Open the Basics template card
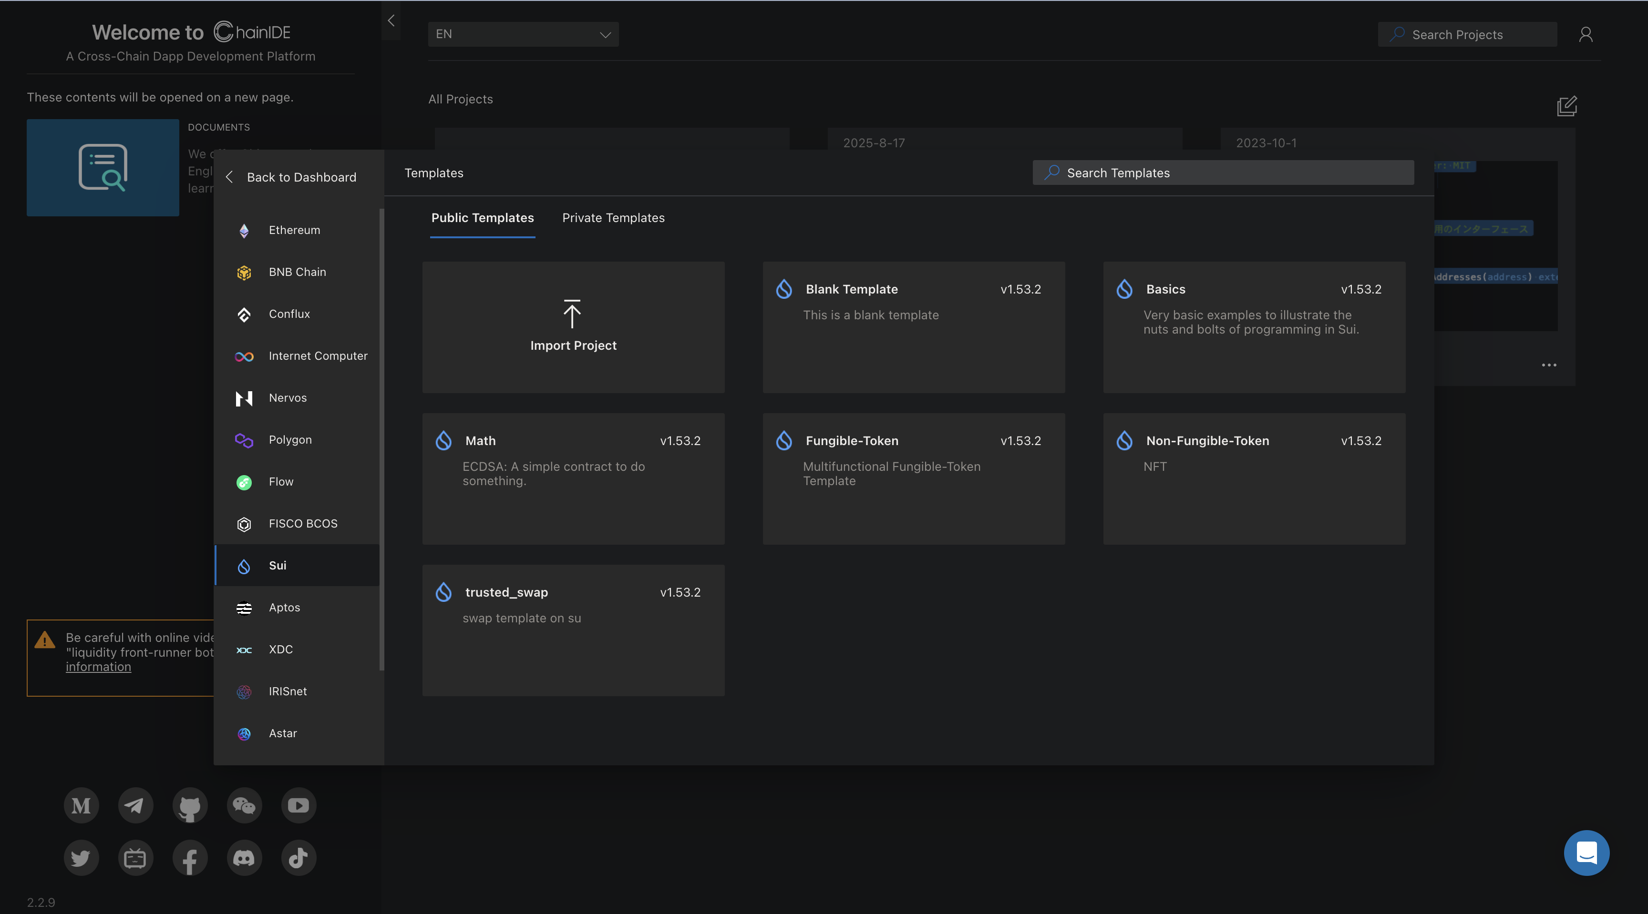This screenshot has width=1648, height=914. click(1254, 327)
